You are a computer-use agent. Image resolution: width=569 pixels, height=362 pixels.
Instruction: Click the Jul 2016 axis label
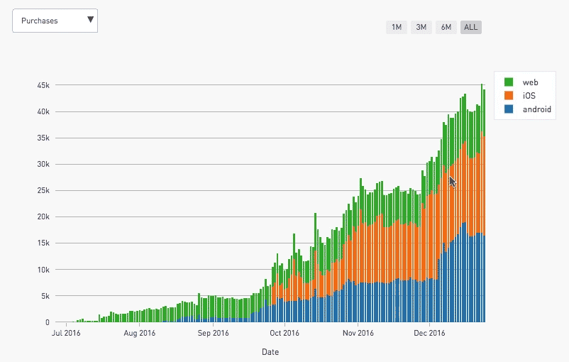pos(66,333)
